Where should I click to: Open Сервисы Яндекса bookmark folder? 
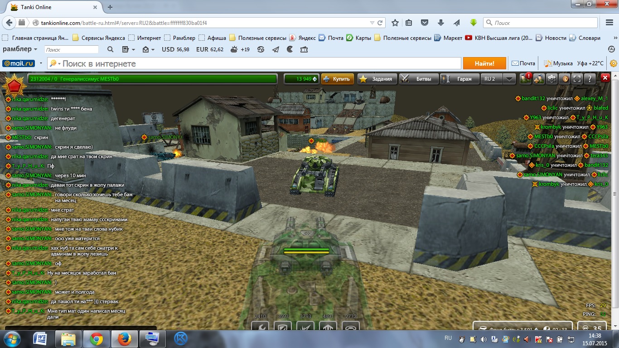(99, 38)
